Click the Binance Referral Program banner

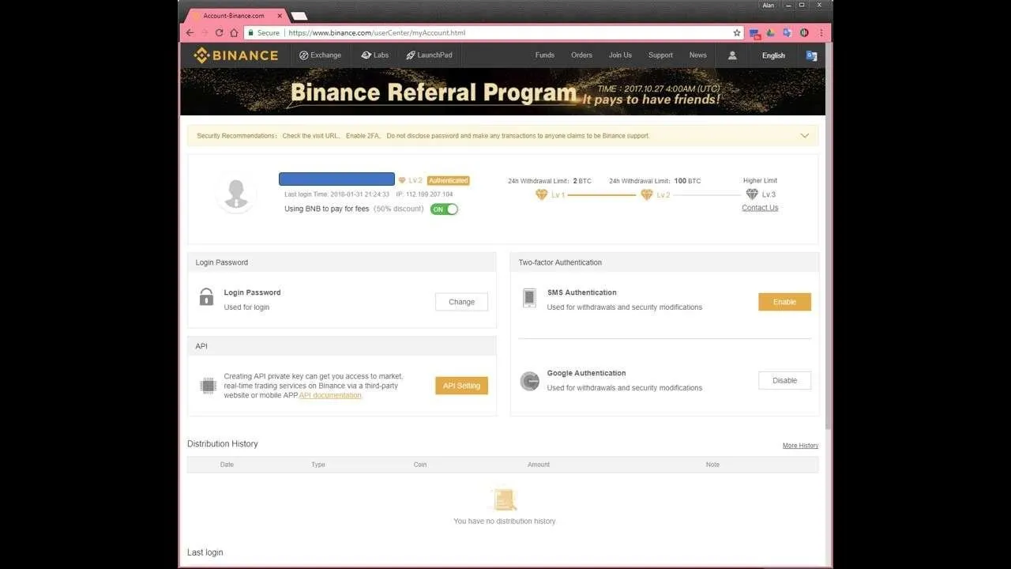click(x=502, y=92)
